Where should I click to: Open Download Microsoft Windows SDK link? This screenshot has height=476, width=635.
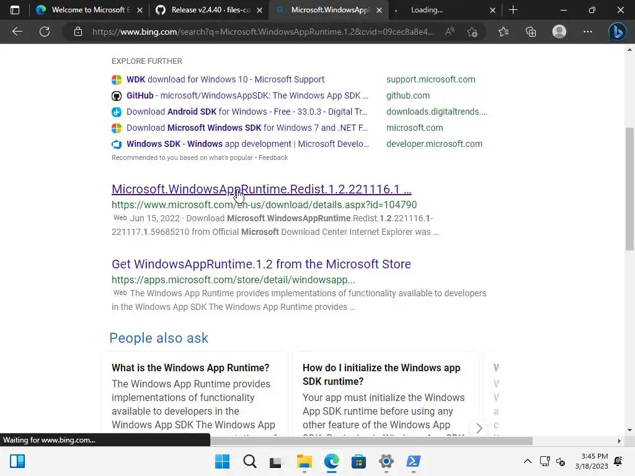247,128
